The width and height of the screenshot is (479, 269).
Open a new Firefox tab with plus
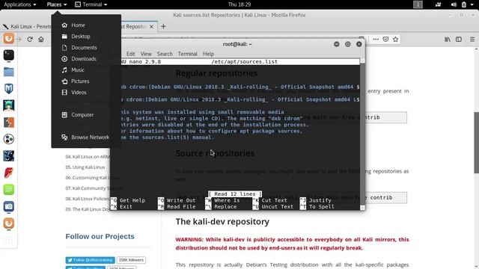point(163,27)
